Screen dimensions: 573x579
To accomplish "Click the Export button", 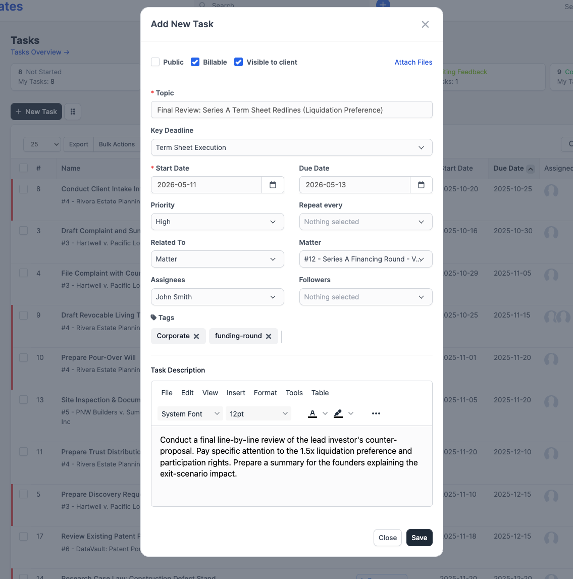I will tap(79, 144).
